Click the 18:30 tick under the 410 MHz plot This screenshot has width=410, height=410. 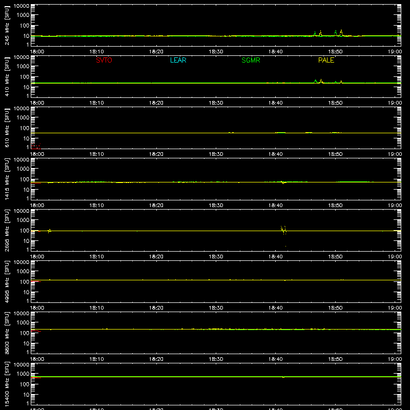216,103
